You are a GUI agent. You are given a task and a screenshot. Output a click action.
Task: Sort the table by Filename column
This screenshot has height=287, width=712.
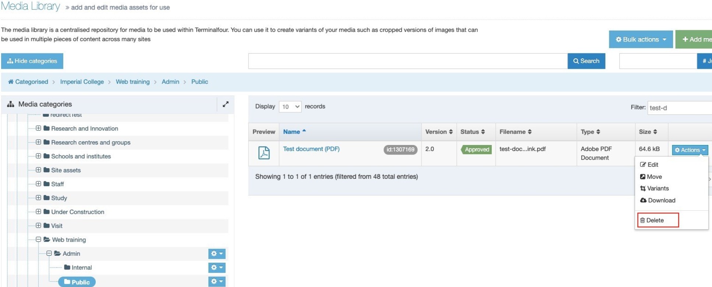point(515,132)
